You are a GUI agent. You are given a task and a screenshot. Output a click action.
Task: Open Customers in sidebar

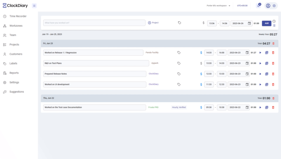[12, 54]
